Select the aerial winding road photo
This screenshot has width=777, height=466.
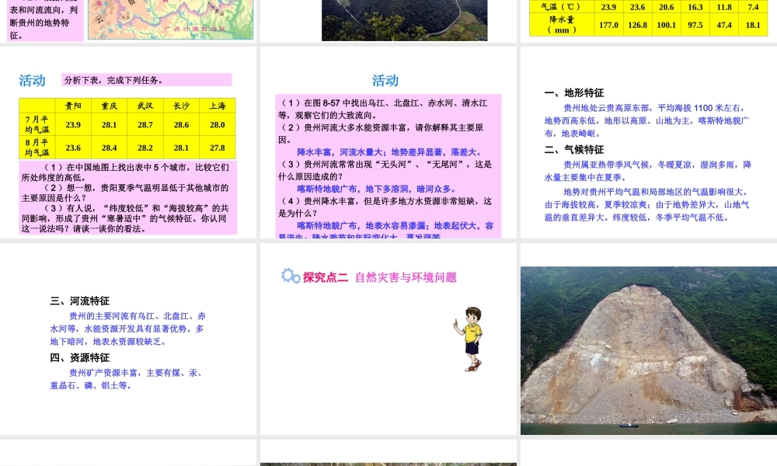click(x=404, y=20)
